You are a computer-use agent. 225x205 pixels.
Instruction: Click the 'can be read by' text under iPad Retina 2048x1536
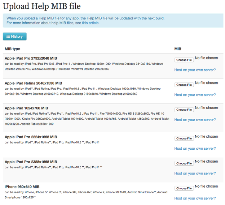(x=82, y=91)
